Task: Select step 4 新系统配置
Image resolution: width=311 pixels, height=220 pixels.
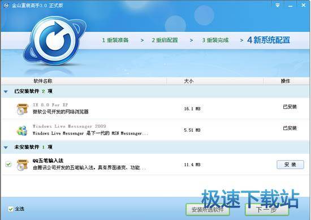Action: click(x=269, y=40)
